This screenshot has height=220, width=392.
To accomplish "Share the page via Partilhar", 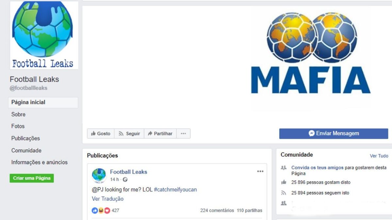I will tap(160, 134).
